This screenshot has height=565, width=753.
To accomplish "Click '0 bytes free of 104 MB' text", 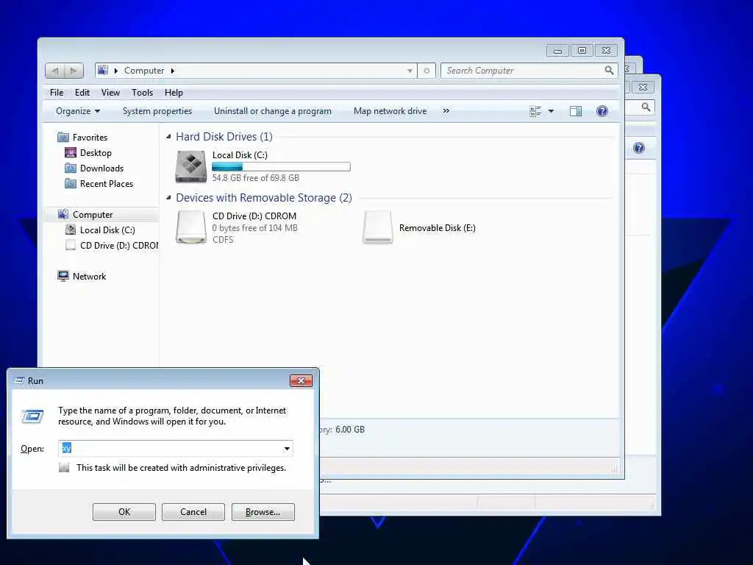I will [255, 228].
